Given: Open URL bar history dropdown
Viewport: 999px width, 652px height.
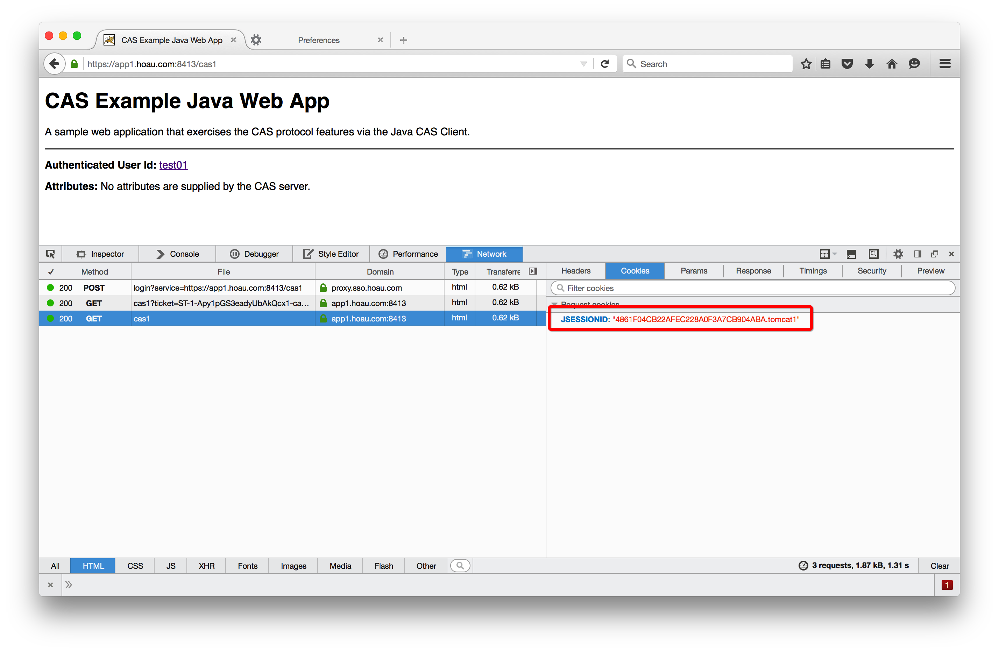Looking at the screenshot, I should coord(583,64).
